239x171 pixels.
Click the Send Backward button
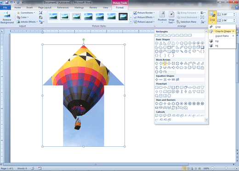click(x=188, y=17)
